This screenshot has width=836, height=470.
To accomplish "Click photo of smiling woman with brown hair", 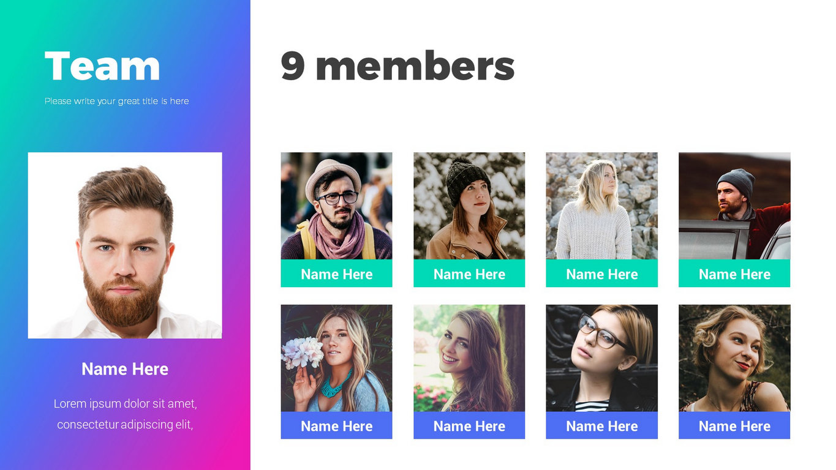I will pyautogui.click(x=469, y=358).
